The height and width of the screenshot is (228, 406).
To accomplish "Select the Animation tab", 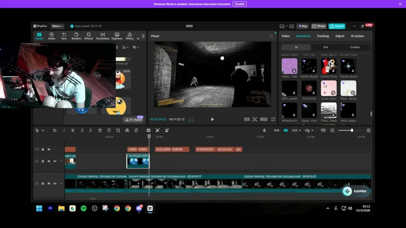I will 303,36.
